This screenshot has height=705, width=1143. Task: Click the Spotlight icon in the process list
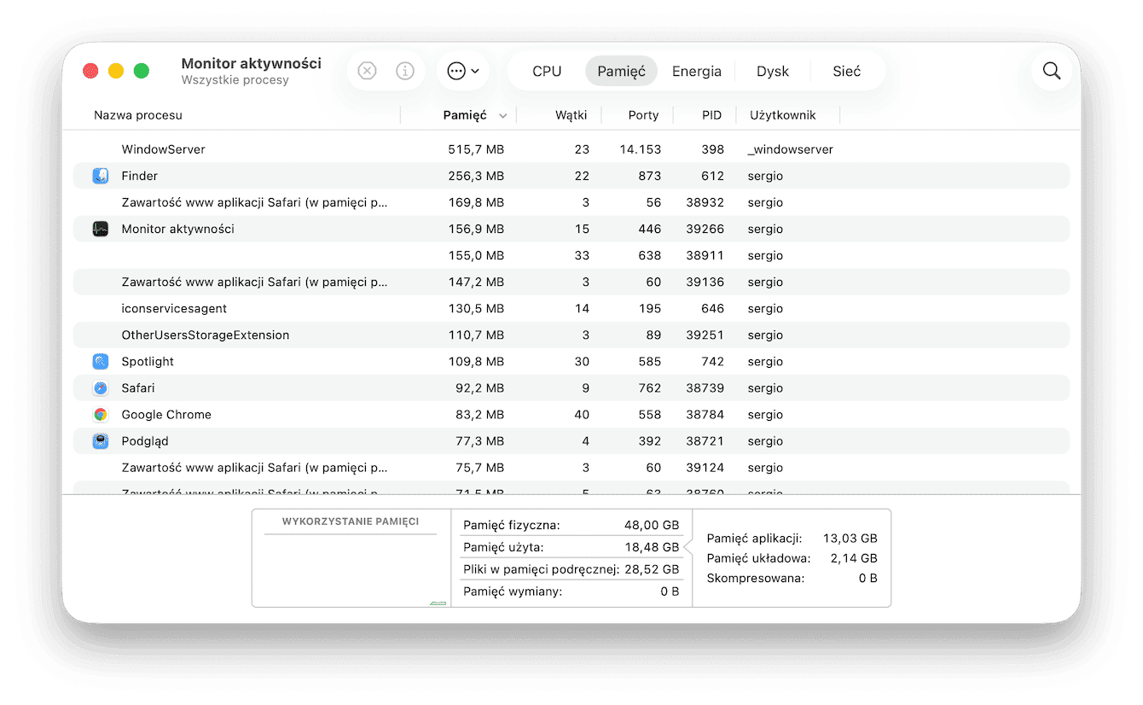point(101,361)
